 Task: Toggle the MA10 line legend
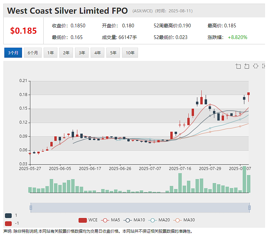[134, 220]
